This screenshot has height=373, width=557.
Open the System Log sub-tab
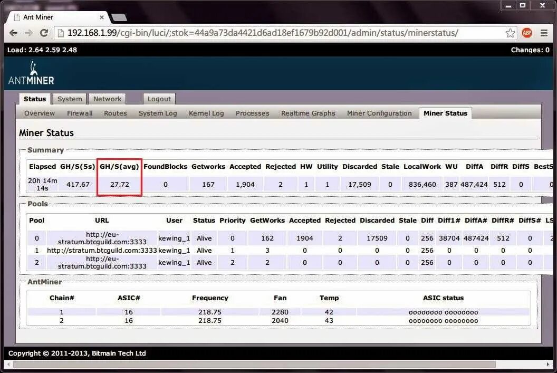158,113
